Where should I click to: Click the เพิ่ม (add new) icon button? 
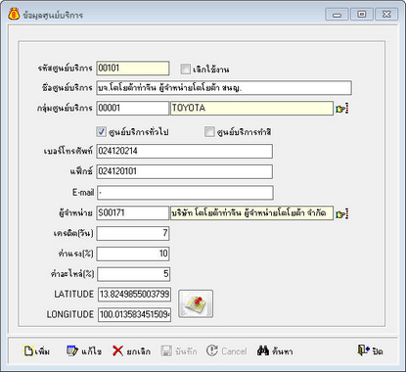click(x=36, y=351)
